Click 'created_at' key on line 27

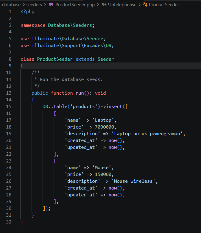[x=81, y=188]
